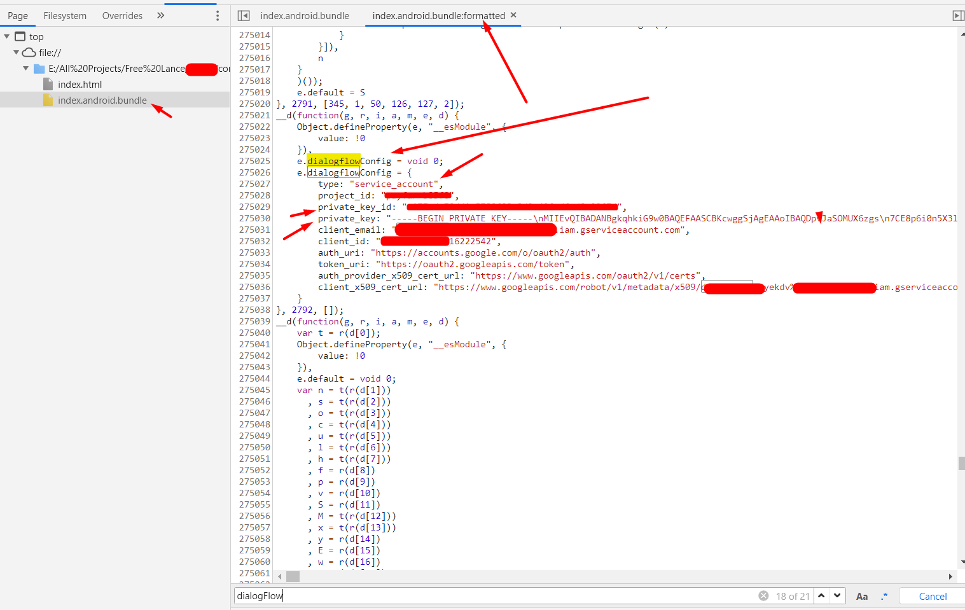Click the vertical scrollbar thumb
Screen dimensions: 965x610
point(961,463)
